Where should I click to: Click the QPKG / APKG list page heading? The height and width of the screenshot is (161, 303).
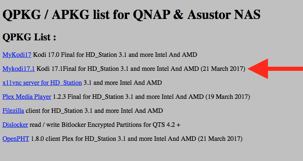tap(132, 15)
